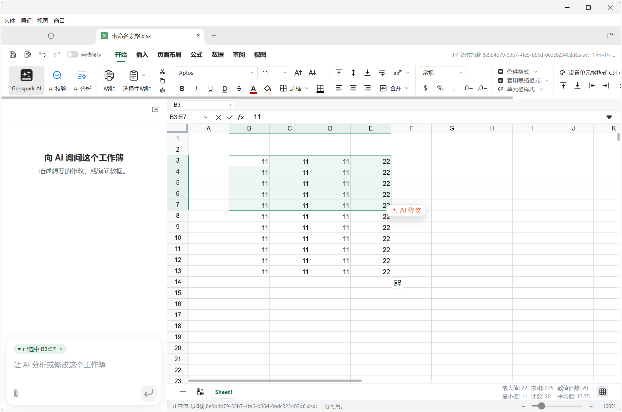Toggle wrap text icon
Screen dimensions: 622x412
click(x=382, y=73)
